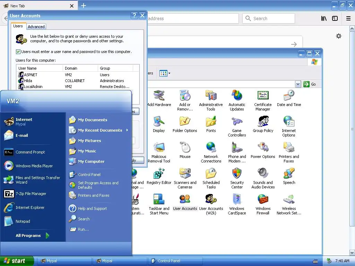Open Certificate Manager icon
355x266 pixels.
click(263, 100)
